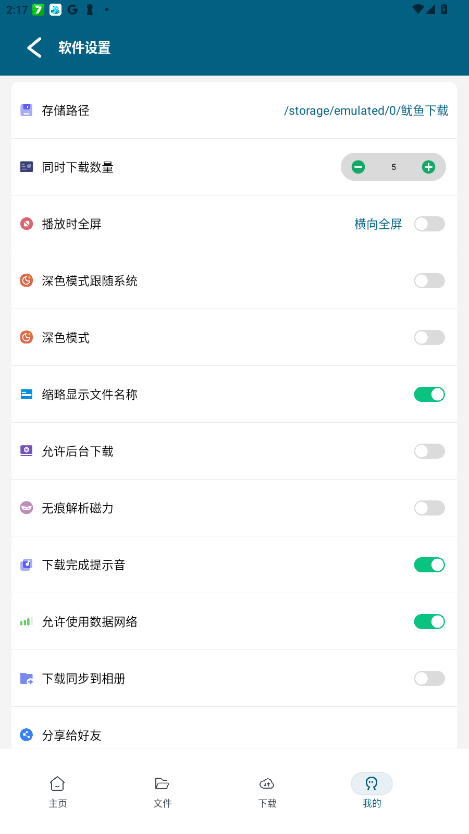Click the 允许使用数据网络 signal icon

tap(27, 621)
